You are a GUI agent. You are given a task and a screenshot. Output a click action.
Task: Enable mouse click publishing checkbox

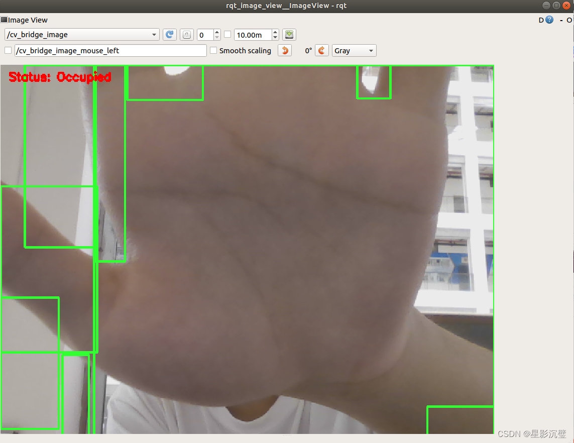[8, 50]
